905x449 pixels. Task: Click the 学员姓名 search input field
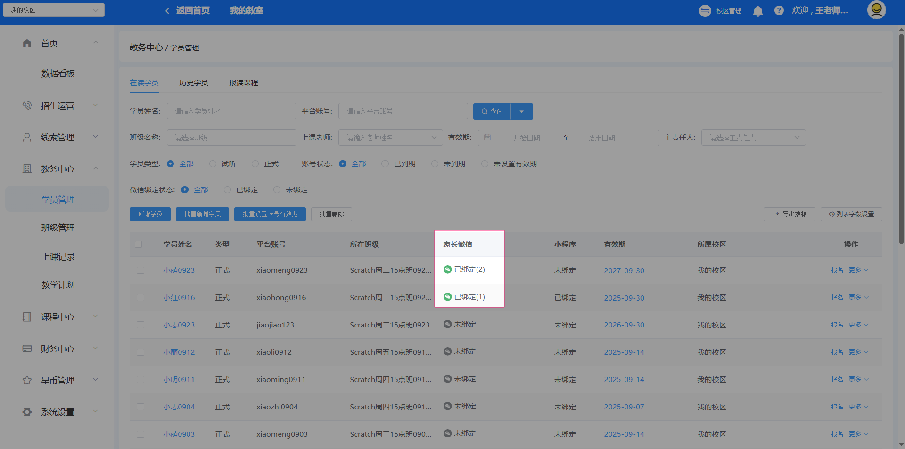click(x=231, y=112)
